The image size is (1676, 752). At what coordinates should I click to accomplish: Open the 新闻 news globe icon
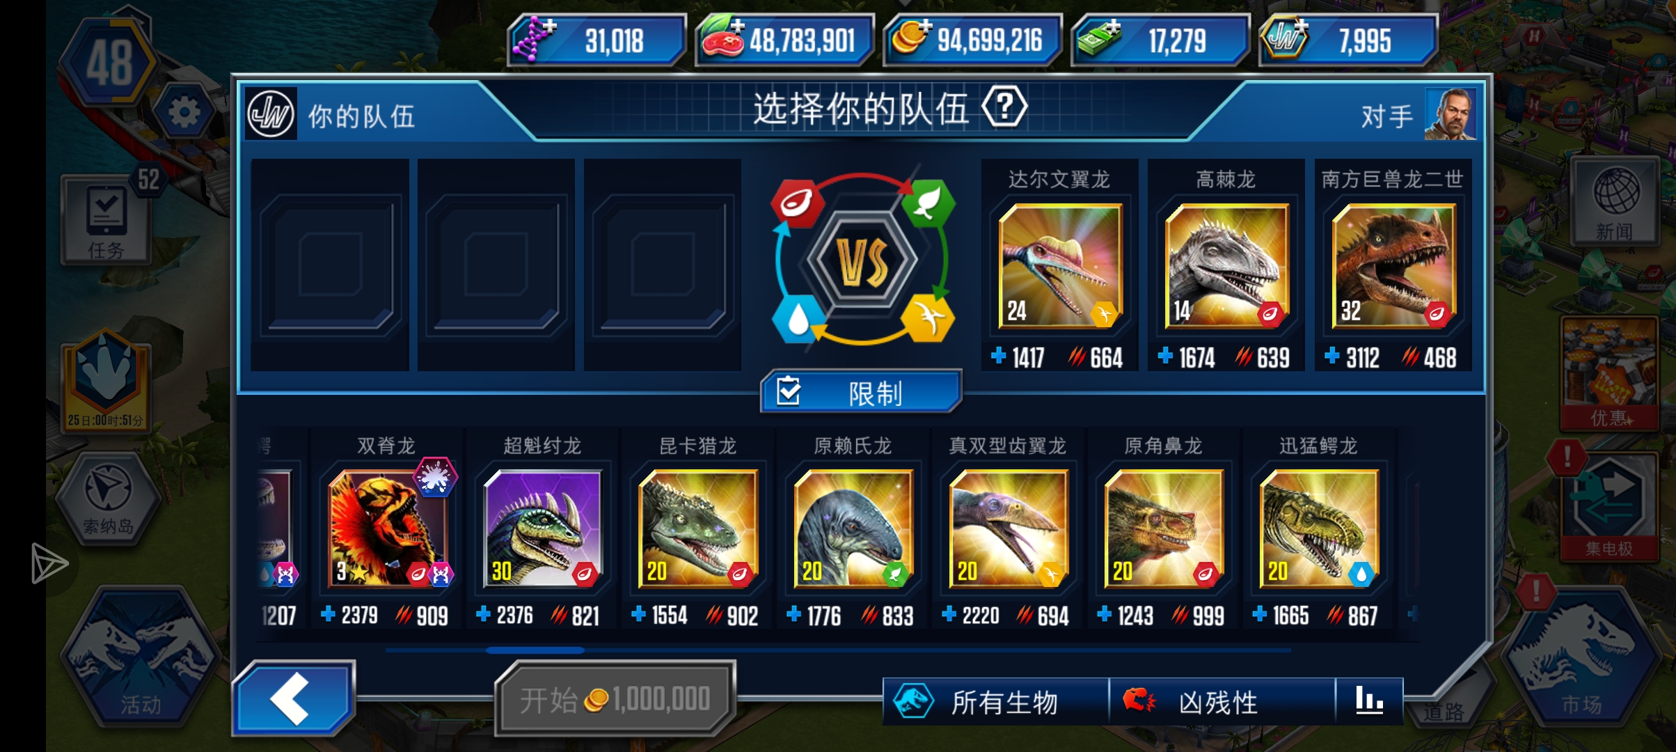click(1615, 202)
